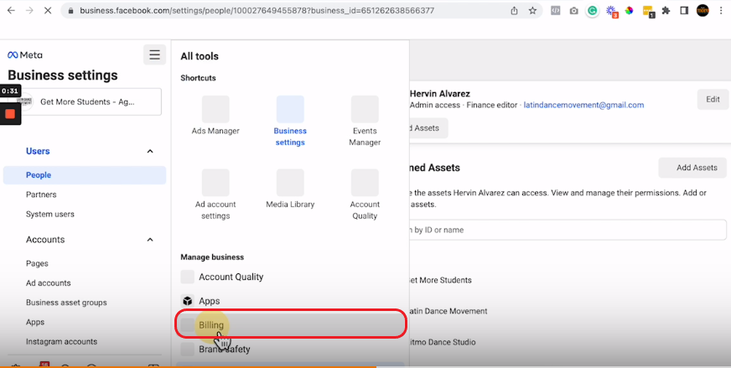Open the Extensions puzzle piece menu
This screenshot has height=368, width=731.
coord(666,10)
